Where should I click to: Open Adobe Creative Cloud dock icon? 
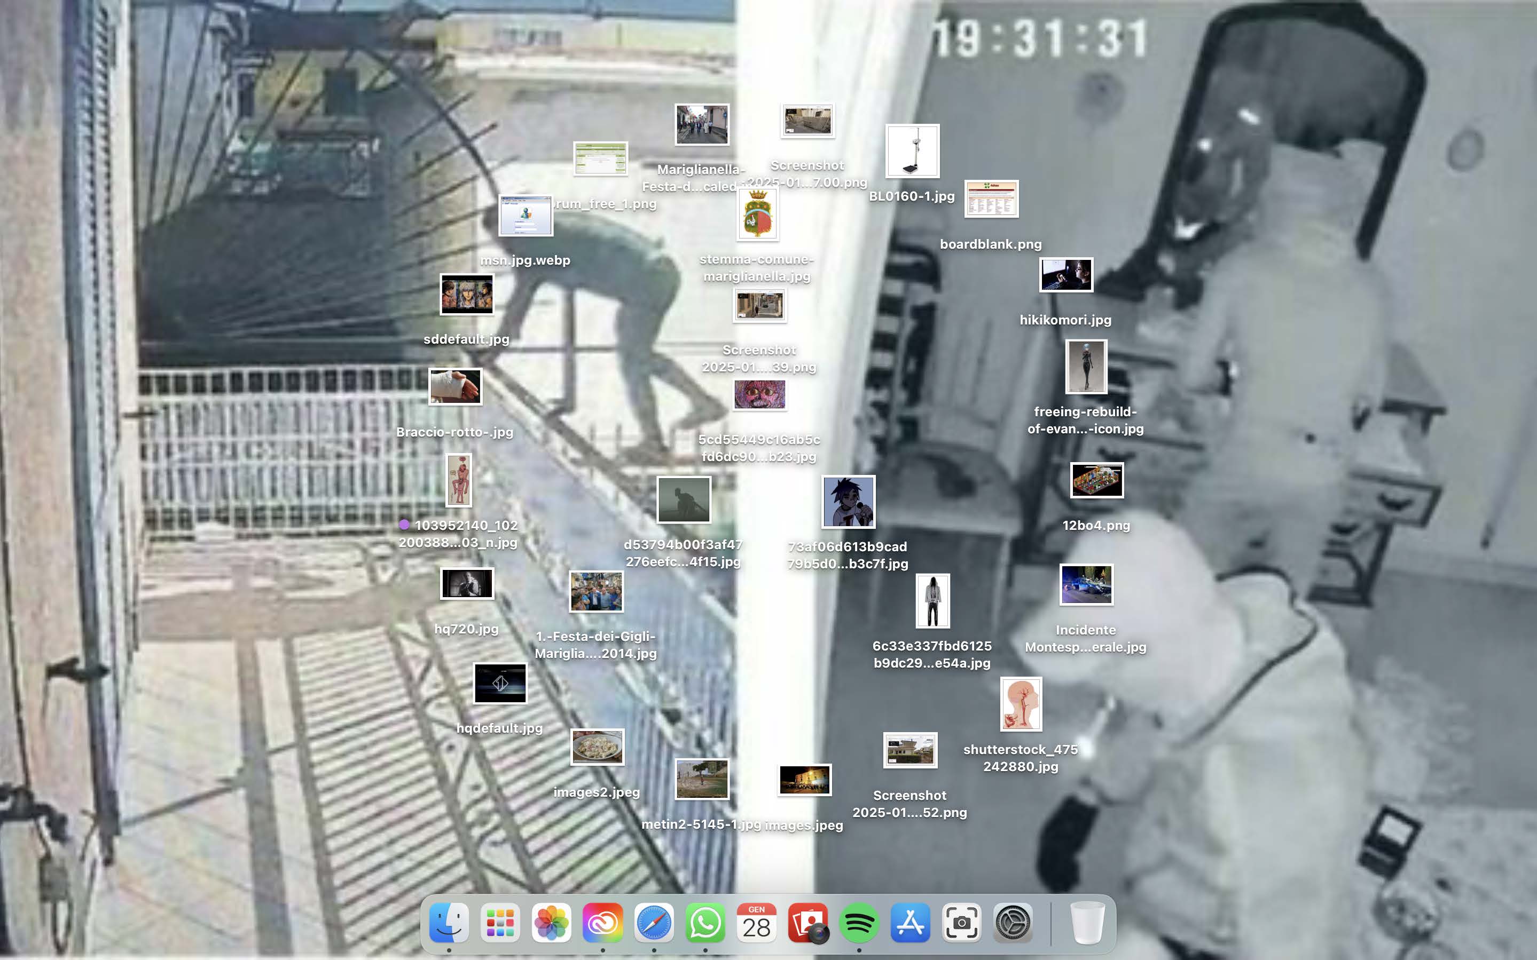coord(602,923)
